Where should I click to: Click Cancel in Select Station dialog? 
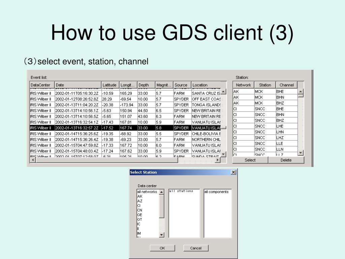point(196,248)
